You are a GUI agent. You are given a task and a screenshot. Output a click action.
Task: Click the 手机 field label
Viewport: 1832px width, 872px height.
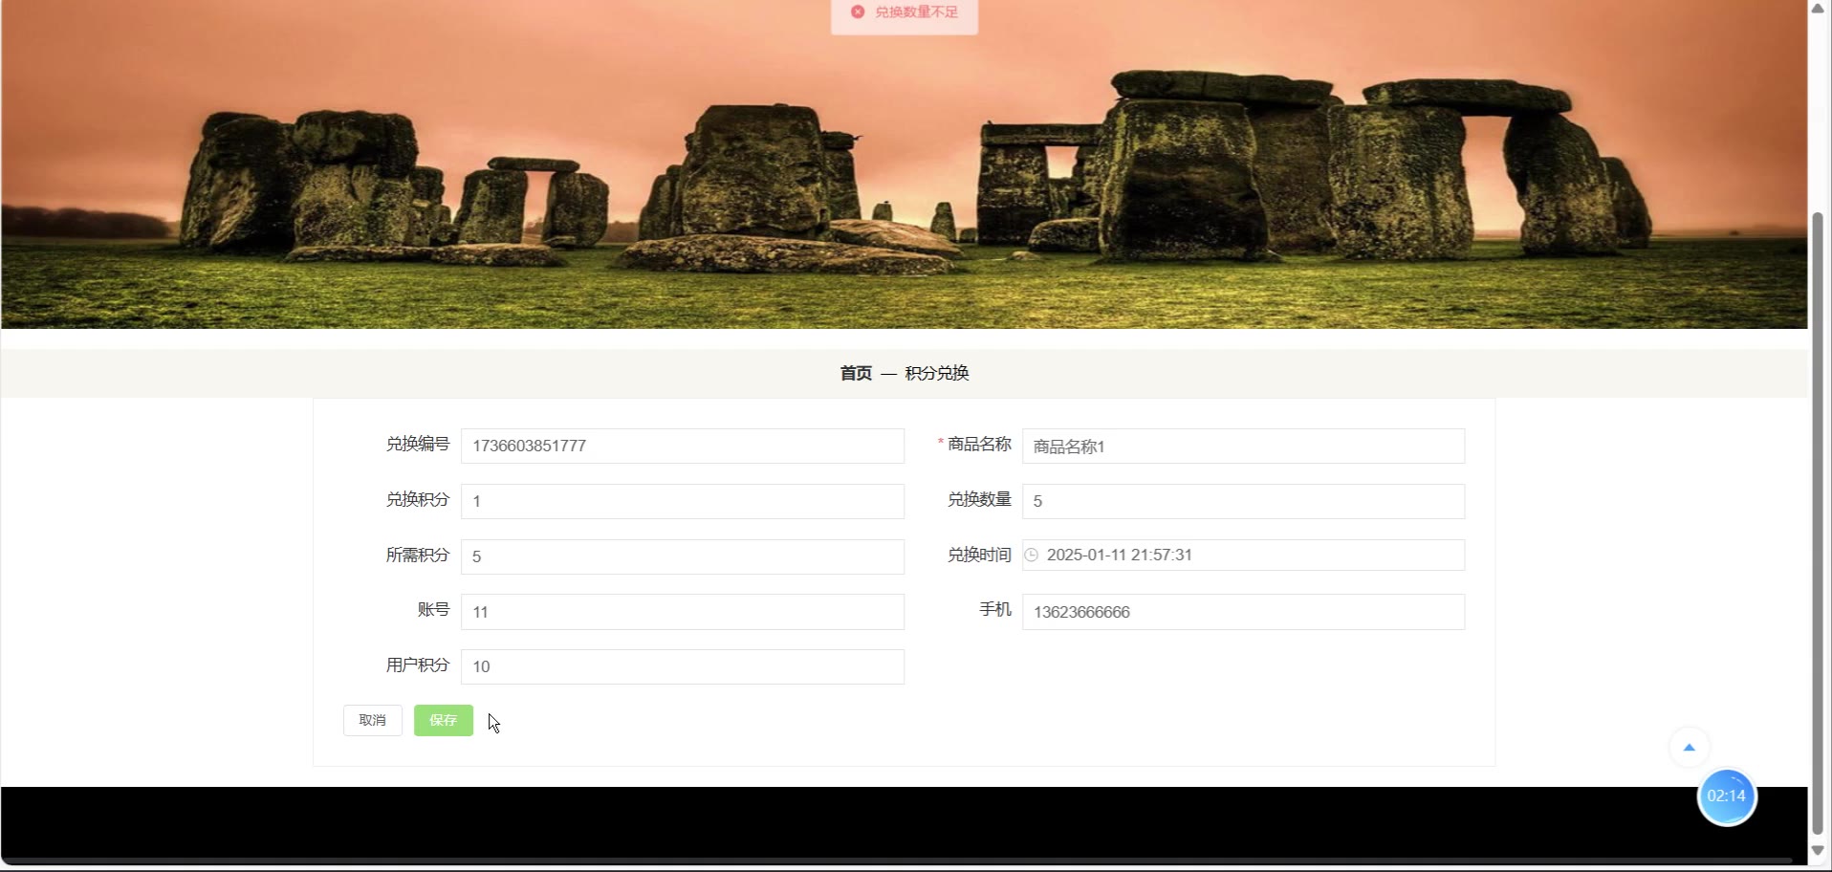point(995,609)
